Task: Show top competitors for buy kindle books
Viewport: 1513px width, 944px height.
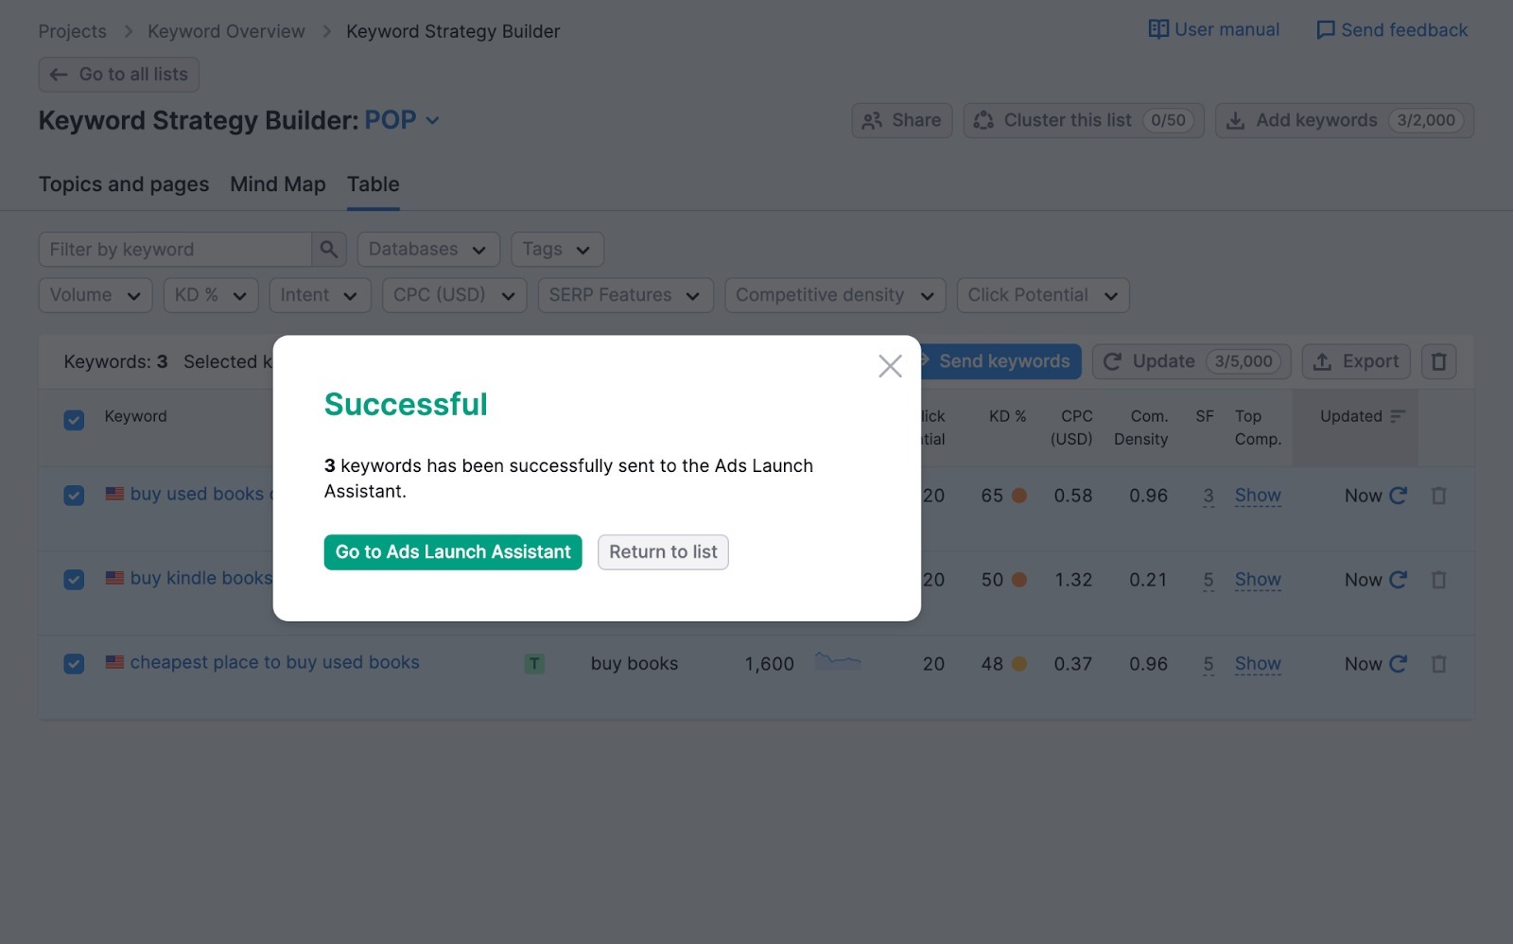Action: pyautogui.click(x=1258, y=580)
